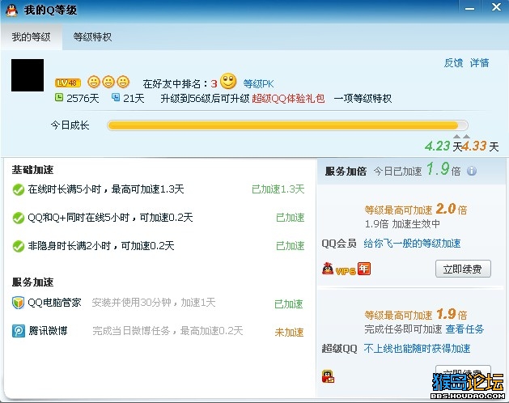Image resolution: width=509 pixels, height=403 pixels.
Task: Click the 腾讯微博 icon
Action: pos(19,331)
